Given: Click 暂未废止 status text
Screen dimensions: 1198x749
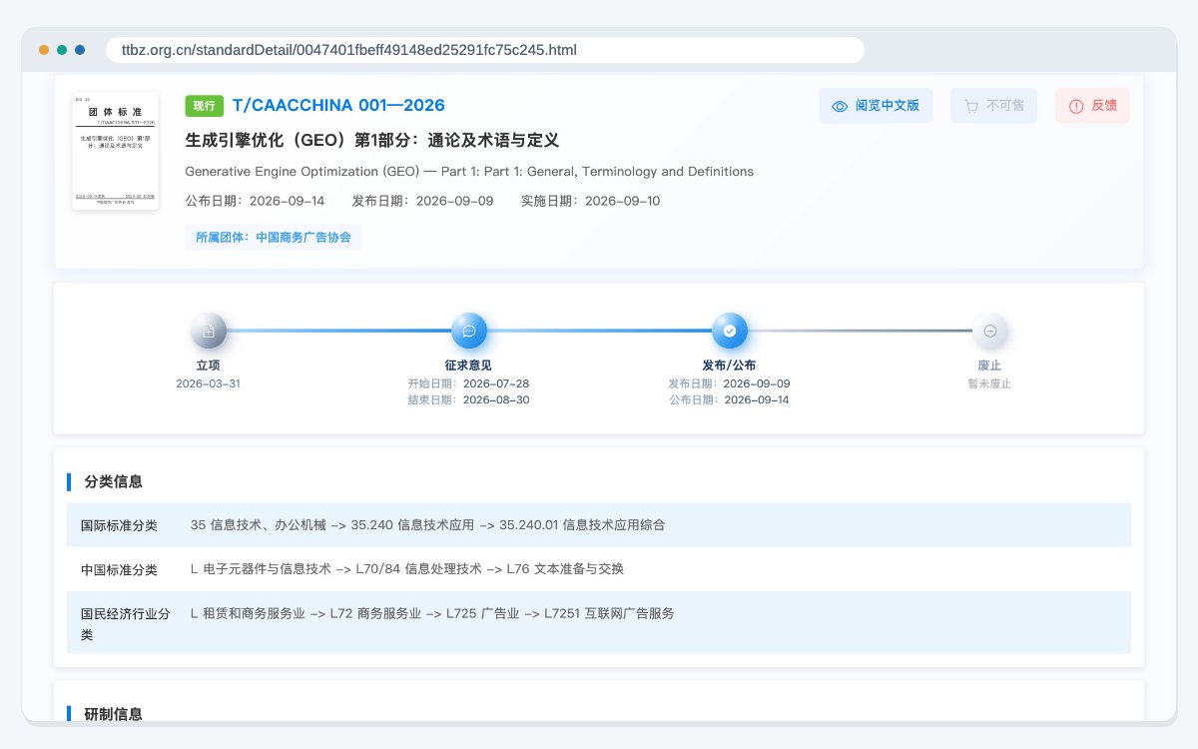Looking at the screenshot, I should click(989, 383).
